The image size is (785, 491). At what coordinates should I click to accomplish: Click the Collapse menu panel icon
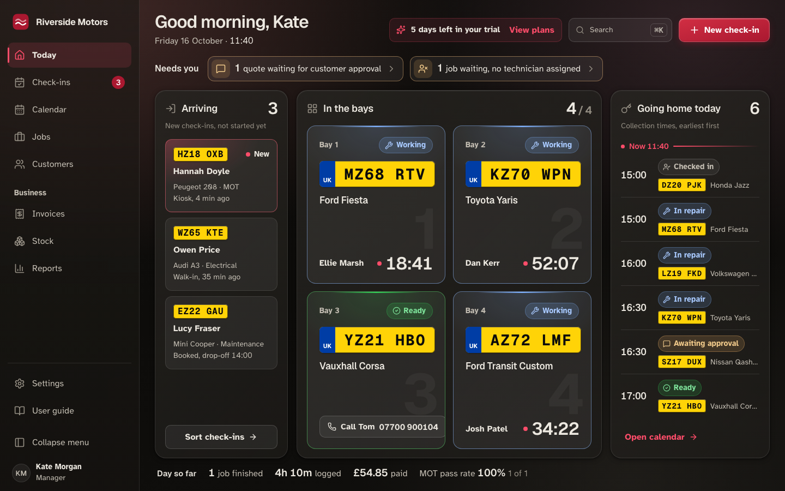coord(20,442)
